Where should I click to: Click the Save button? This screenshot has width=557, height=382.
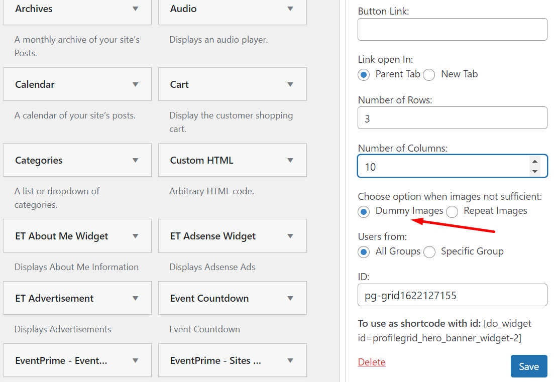click(528, 366)
